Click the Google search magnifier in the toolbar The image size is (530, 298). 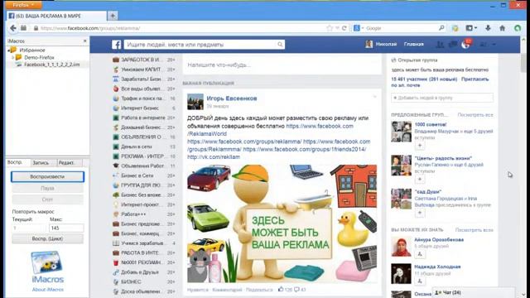point(441,28)
